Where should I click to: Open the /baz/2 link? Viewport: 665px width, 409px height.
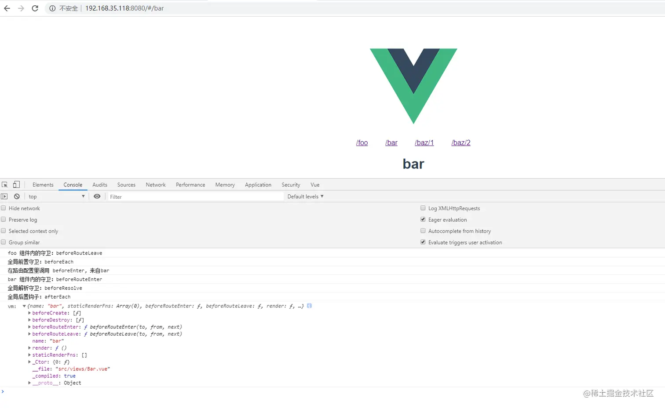[x=461, y=142]
